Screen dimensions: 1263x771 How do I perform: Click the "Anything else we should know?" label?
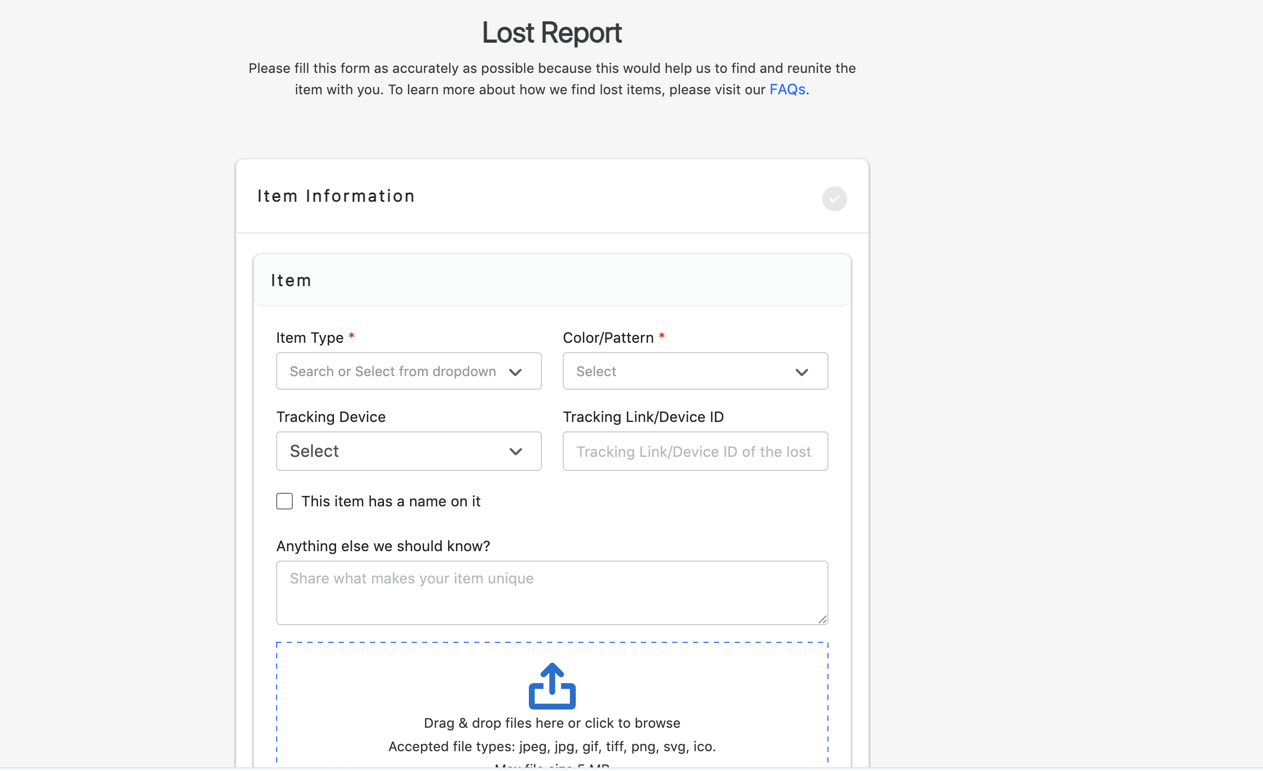click(x=383, y=545)
